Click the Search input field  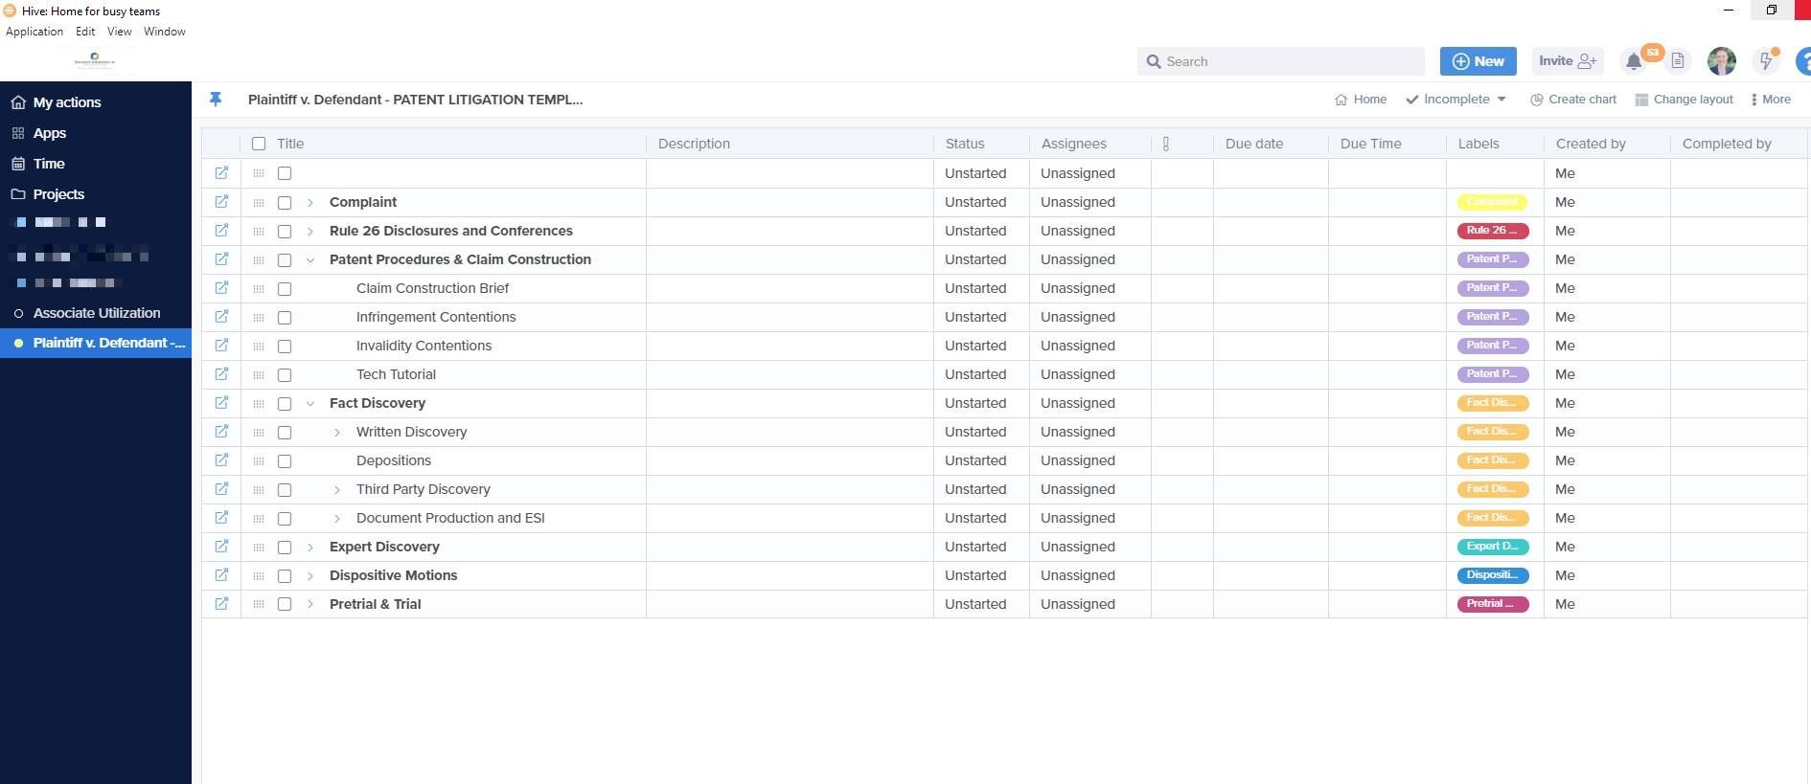(x=1284, y=61)
